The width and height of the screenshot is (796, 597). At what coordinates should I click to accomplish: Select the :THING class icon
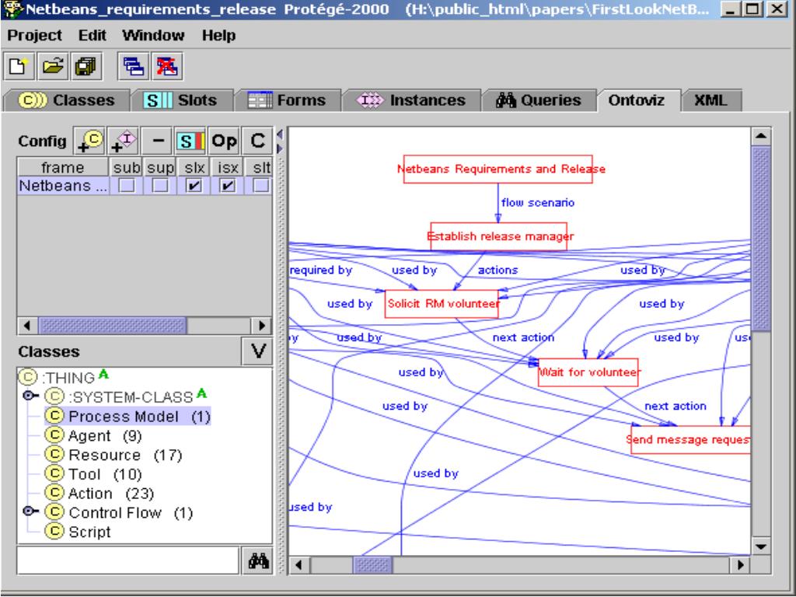point(27,377)
